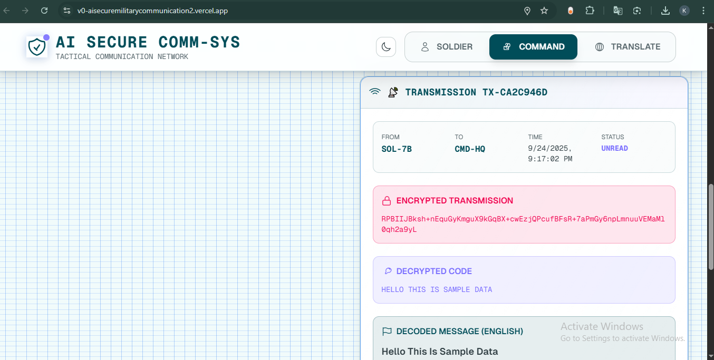Click the lock icon in Encrypted Transmission
This screenshot has width=714, height=360.
click(x=387, y=201)
